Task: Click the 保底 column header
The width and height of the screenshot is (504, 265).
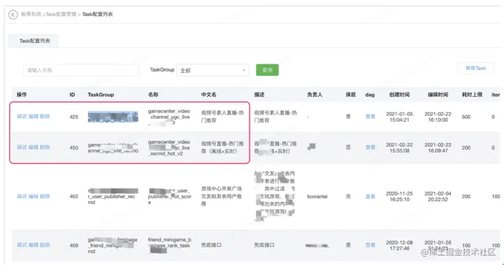Action: coord(350,94)
